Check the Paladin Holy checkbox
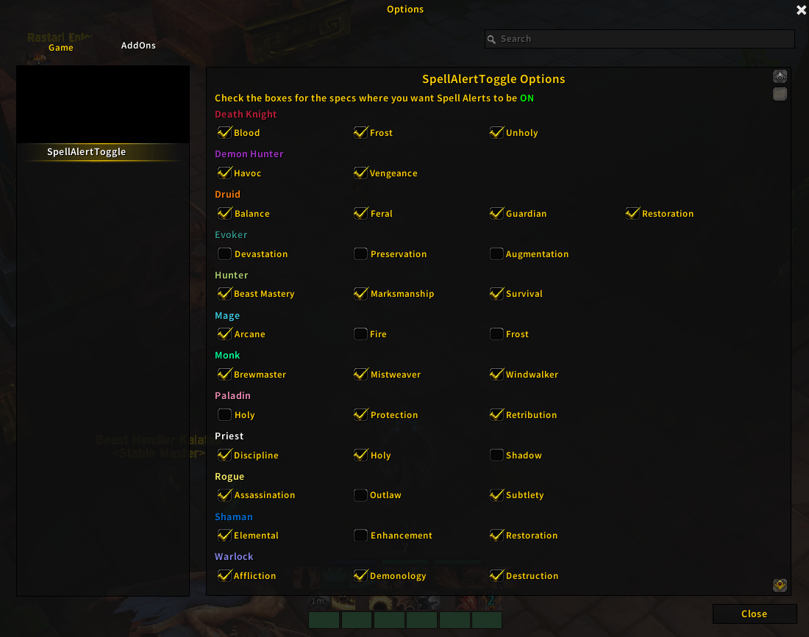The image size is (809, 637). click(224, 414)
